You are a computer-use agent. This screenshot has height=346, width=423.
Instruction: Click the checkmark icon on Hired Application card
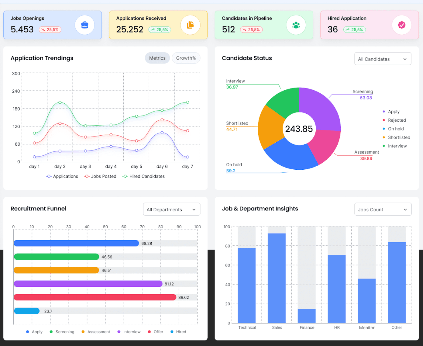(402, 25)
